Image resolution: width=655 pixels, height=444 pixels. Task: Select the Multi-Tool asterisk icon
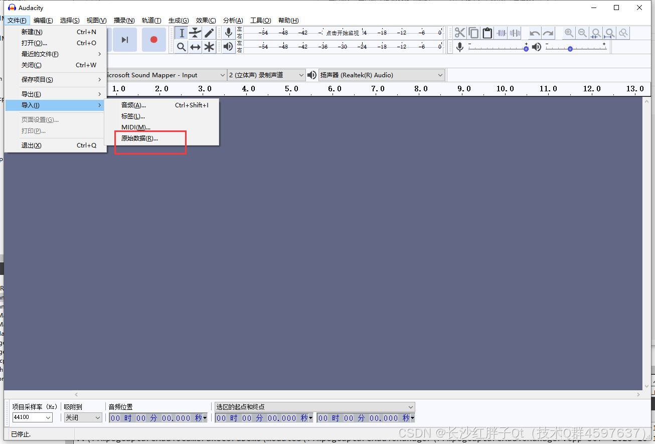pyautogui.click(x=209, y=47)
